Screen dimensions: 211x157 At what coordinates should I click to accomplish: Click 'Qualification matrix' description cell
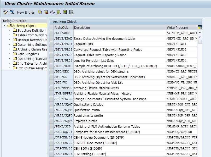pos(120,110)
